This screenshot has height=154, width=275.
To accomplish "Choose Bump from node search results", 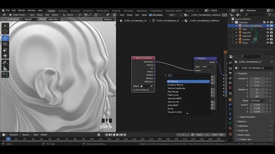I will pos(188,109).
